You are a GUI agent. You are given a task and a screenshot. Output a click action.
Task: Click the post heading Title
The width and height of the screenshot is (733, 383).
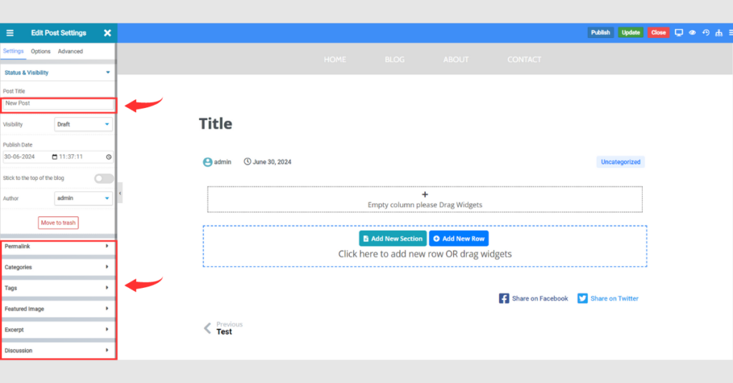pyautogui.click(x=215, y=124)
